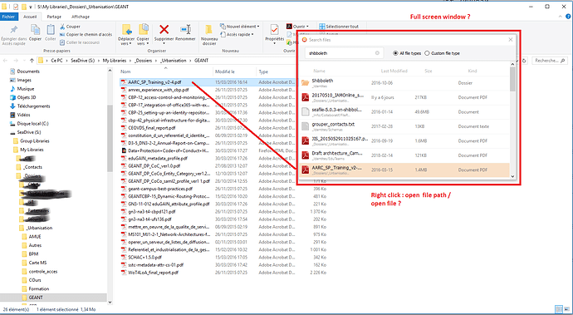Click the Couper scissors icon

(x=62, y=27)
